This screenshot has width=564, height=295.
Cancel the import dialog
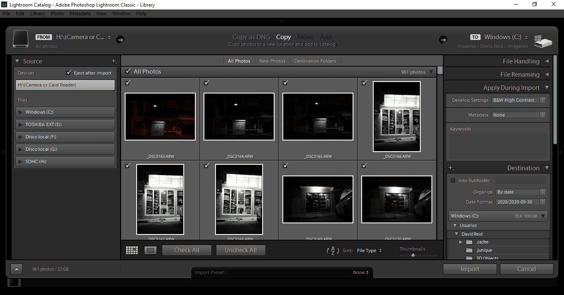click(x=526, y=269)
